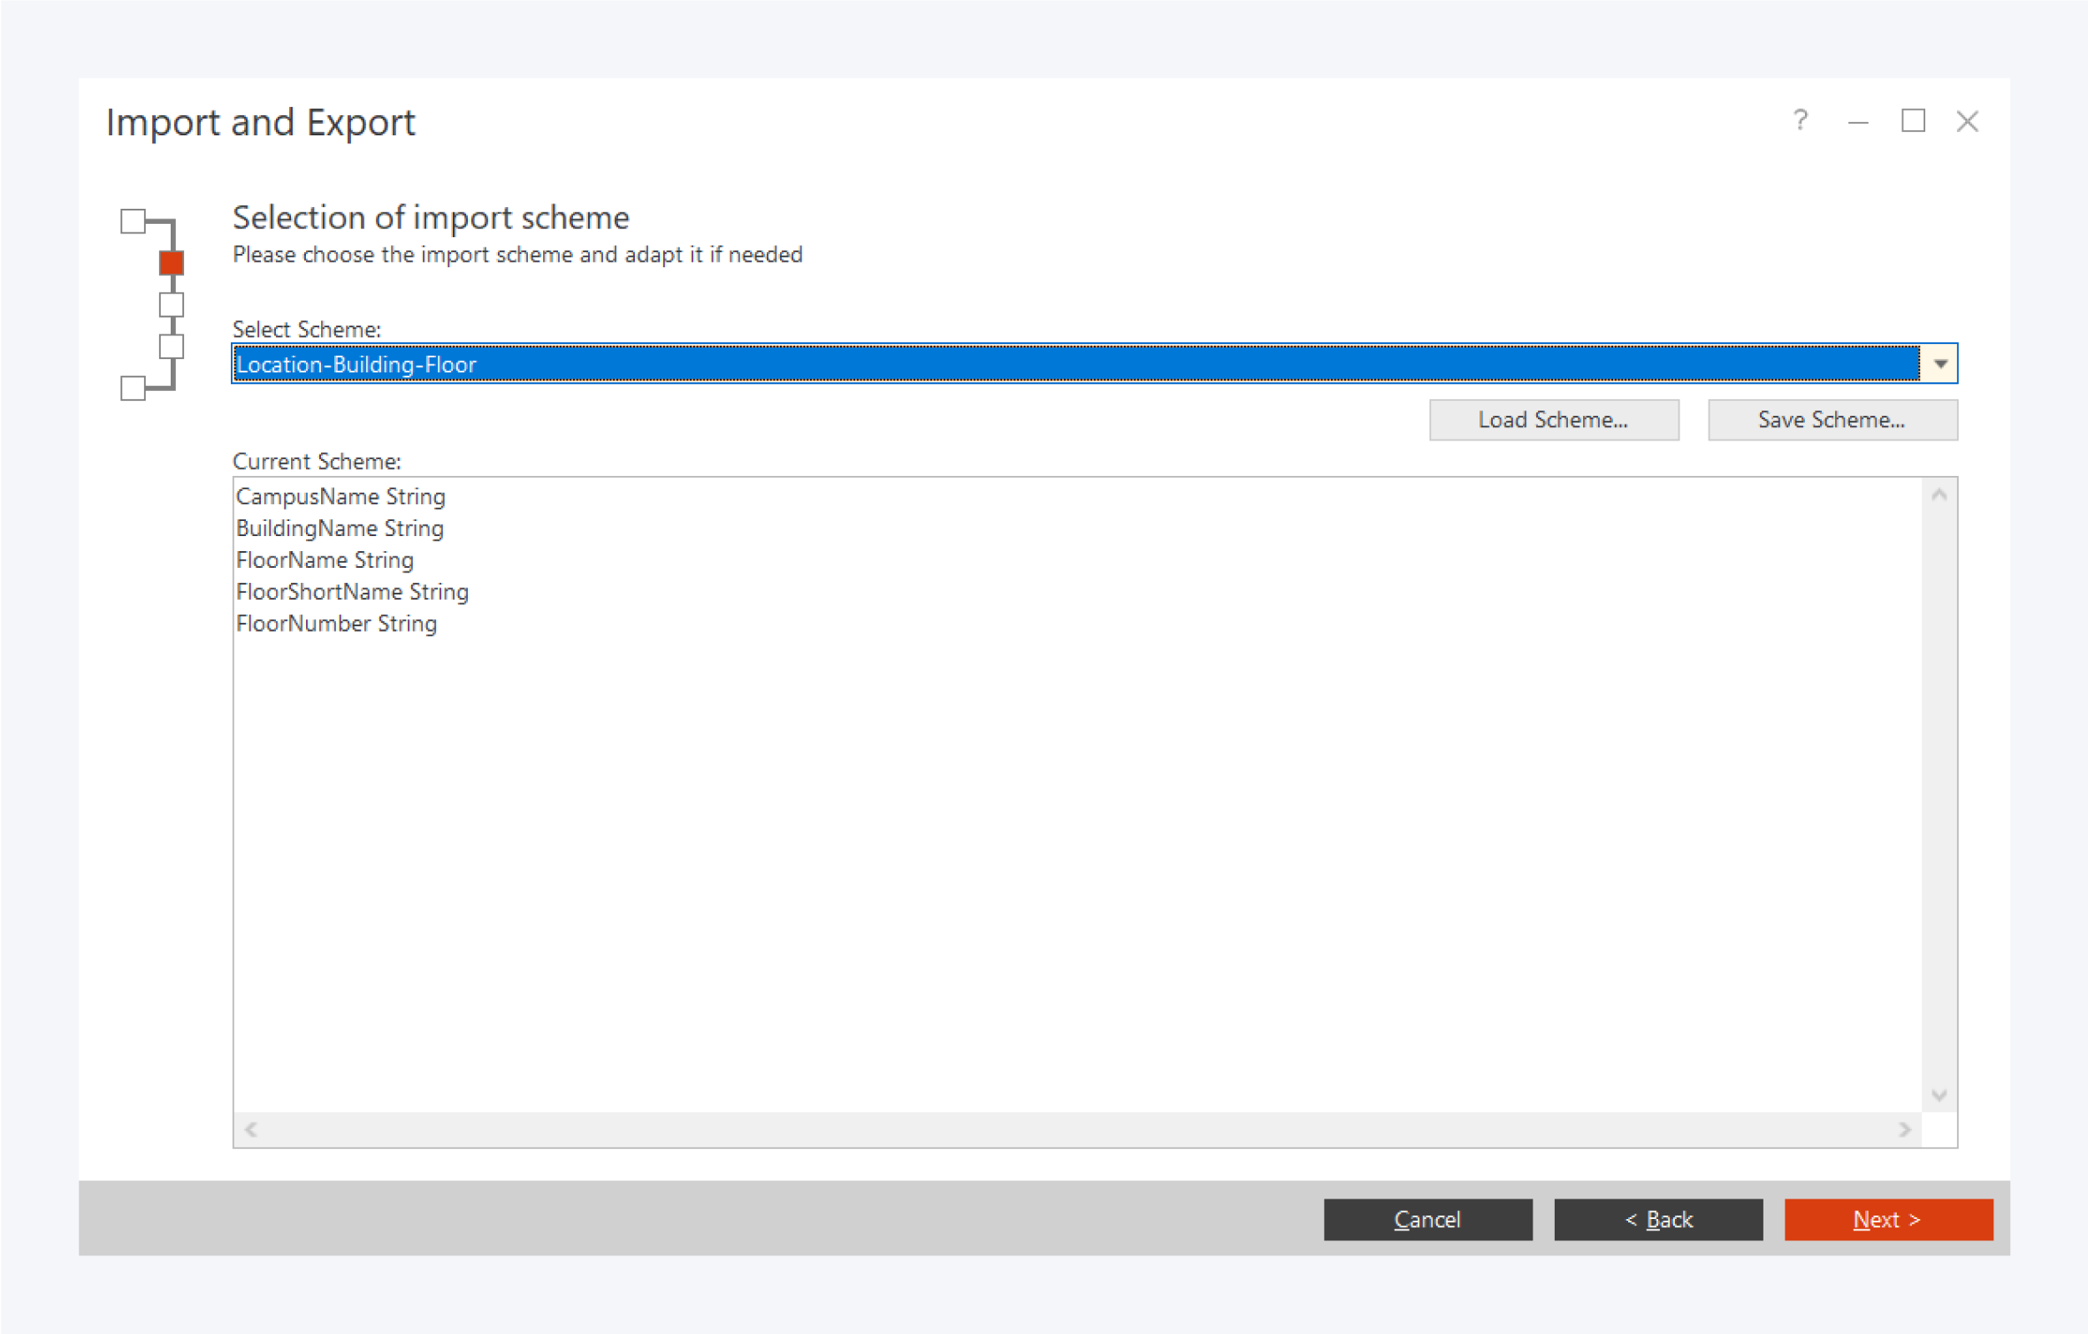This screenshot has width=2088, height=1334.
Task: Go back to the previous wizard page
Action: (1659, 1219)
